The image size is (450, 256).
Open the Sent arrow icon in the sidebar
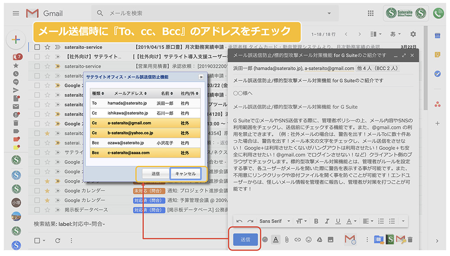click(16, 90)
